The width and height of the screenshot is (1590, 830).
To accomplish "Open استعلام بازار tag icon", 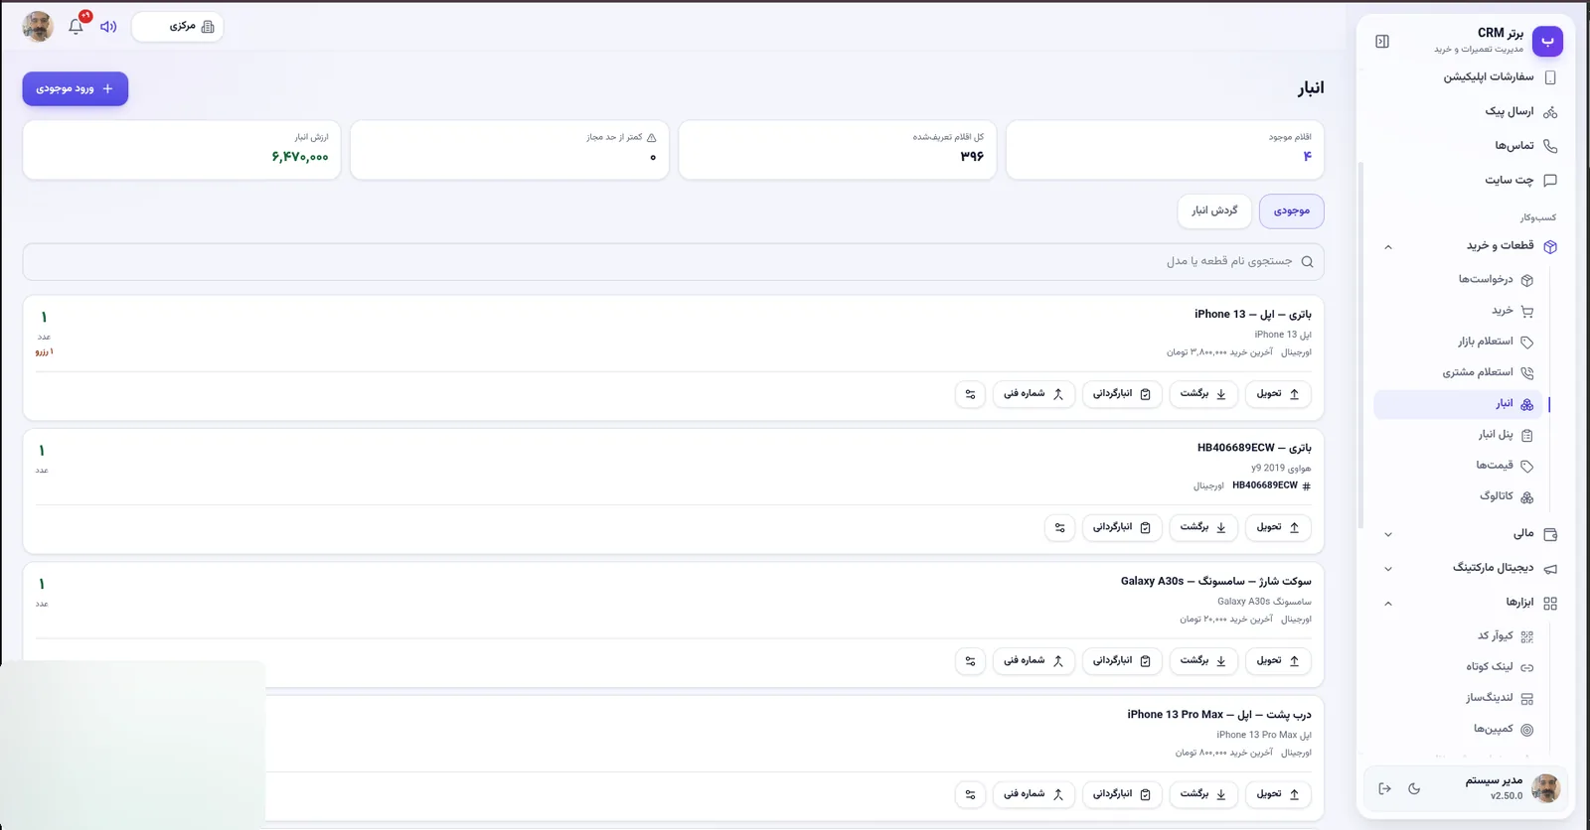I will coord(1527,343).
